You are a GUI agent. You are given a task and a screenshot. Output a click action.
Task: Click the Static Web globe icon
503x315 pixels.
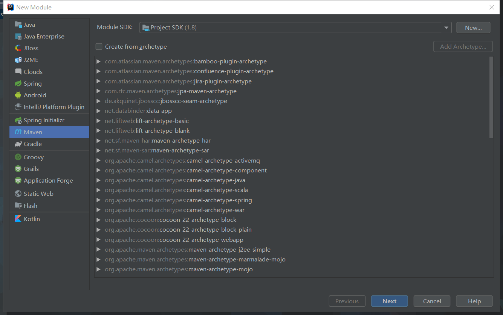click(x=18, y=194)
